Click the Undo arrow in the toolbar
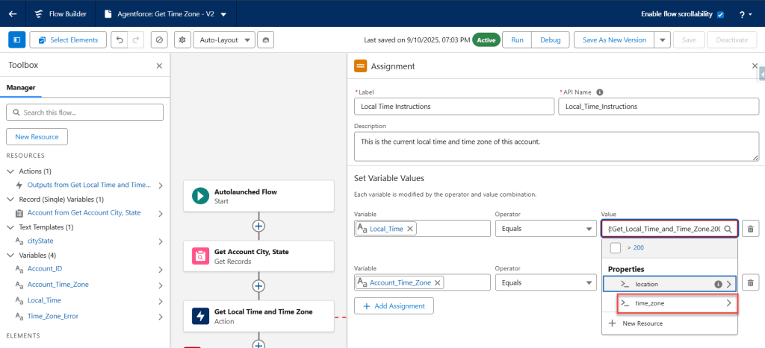Image resolution: width=765 pixels, height=348 pixels. tap(120, 39)
